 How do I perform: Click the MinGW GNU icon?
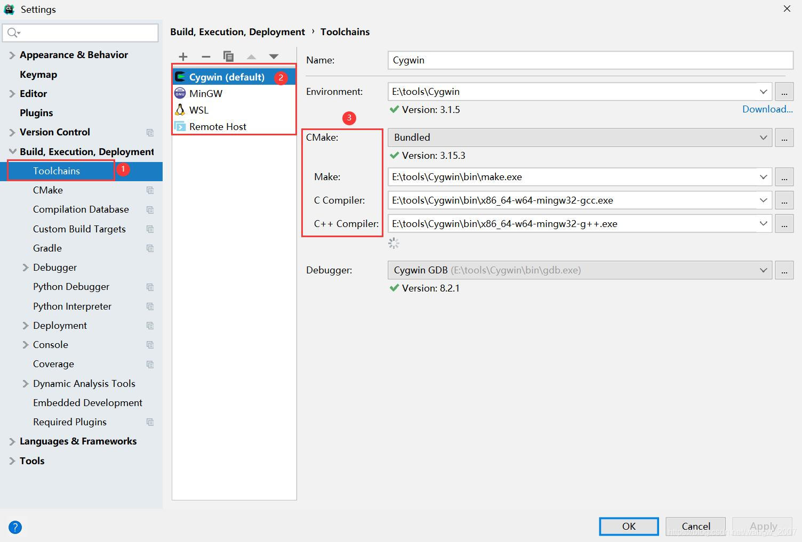[x=180, y=93]
